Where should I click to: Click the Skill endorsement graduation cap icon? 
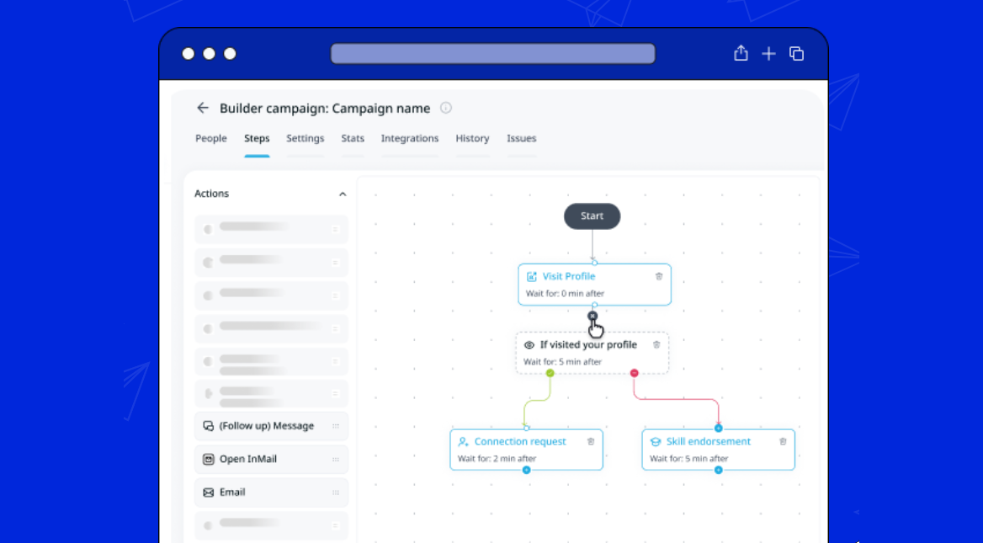tap(655, 441)
